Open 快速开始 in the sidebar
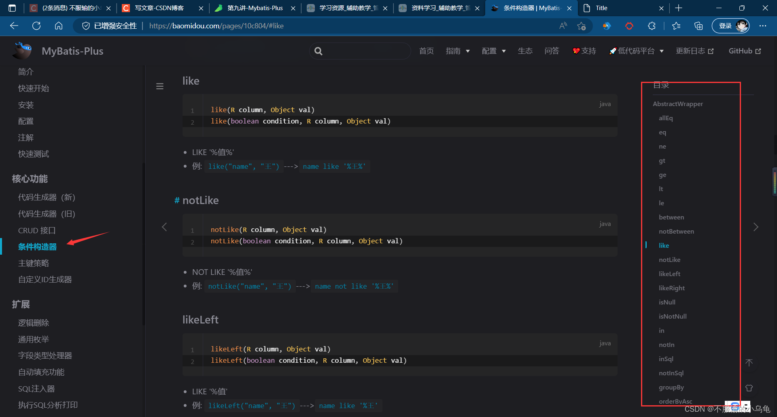The width and height of the screenshot is (777, 417). click(x=34, y=88)
